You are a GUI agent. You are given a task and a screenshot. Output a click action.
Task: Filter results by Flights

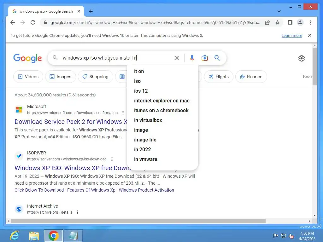pyautogui.click(x=219, y=77)
